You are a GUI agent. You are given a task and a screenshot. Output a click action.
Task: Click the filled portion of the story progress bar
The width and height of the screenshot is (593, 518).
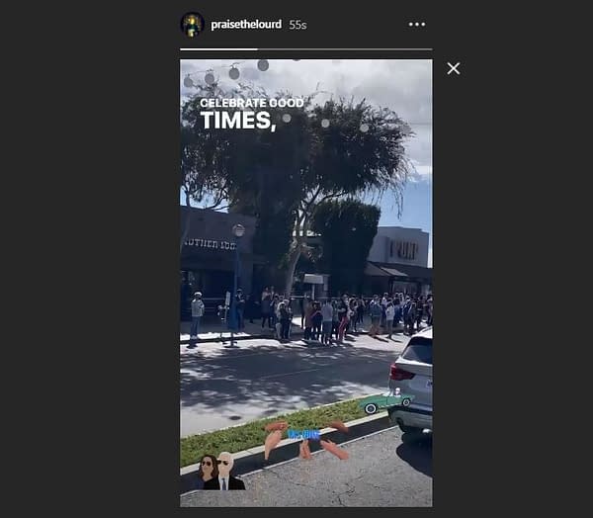(218, 49)
